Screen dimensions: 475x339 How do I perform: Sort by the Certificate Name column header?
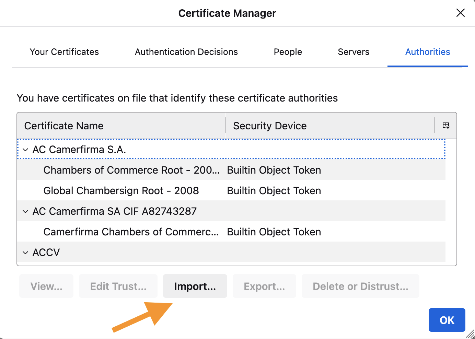pyautogui.click(x=121, y=126)
